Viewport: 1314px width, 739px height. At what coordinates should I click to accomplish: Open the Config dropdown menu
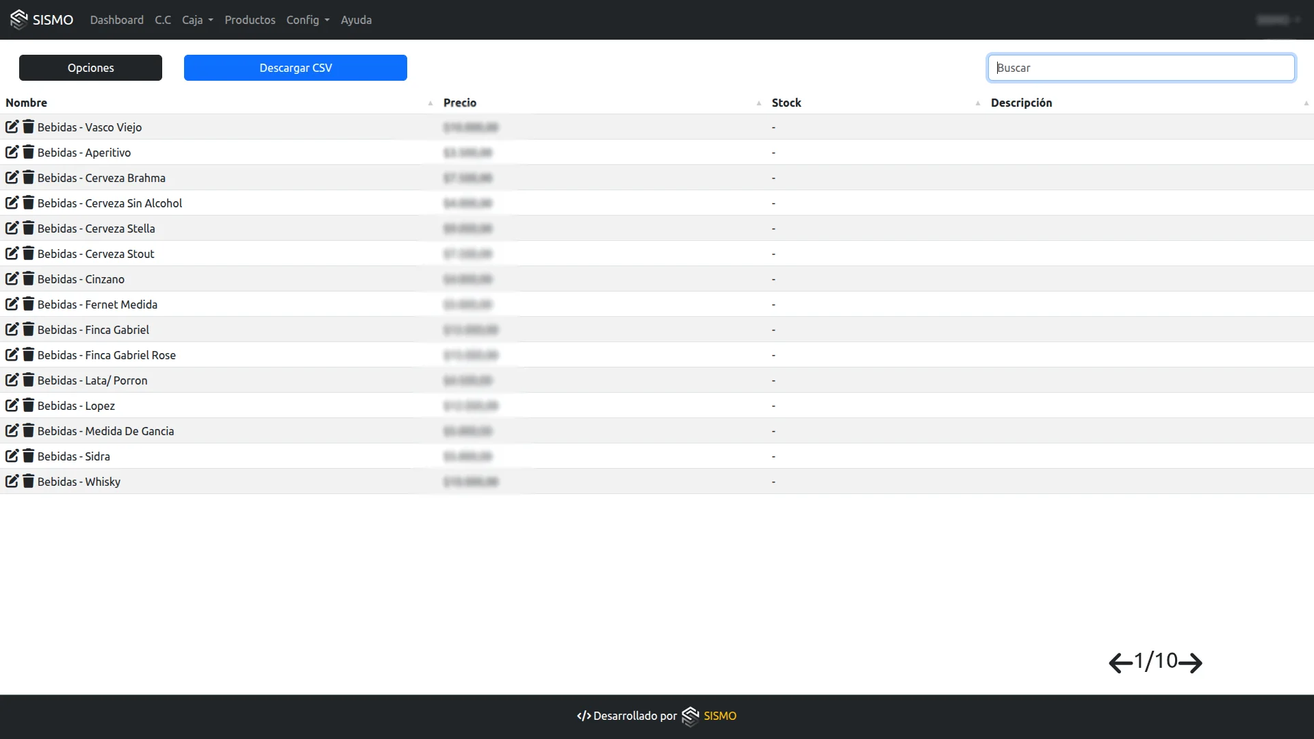click(x=307, y=20)
